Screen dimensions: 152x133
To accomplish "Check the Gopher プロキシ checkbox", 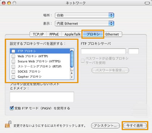I will (13, 77).
